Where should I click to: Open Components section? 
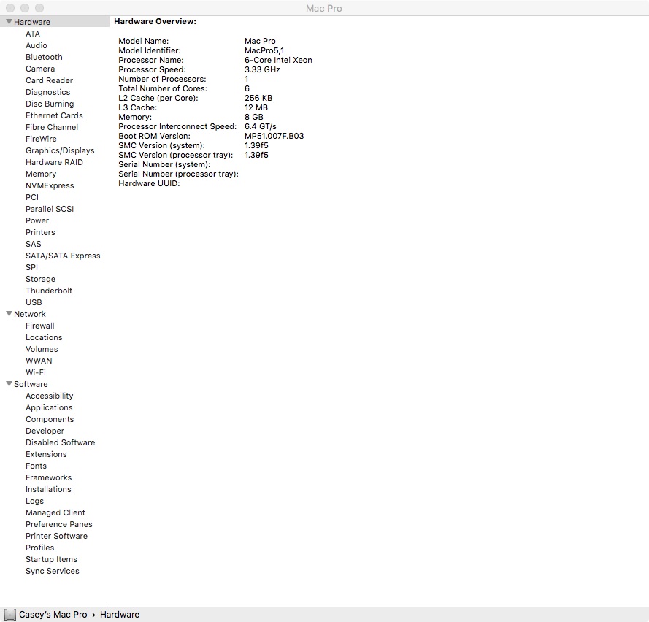click(x=50, y=419)
